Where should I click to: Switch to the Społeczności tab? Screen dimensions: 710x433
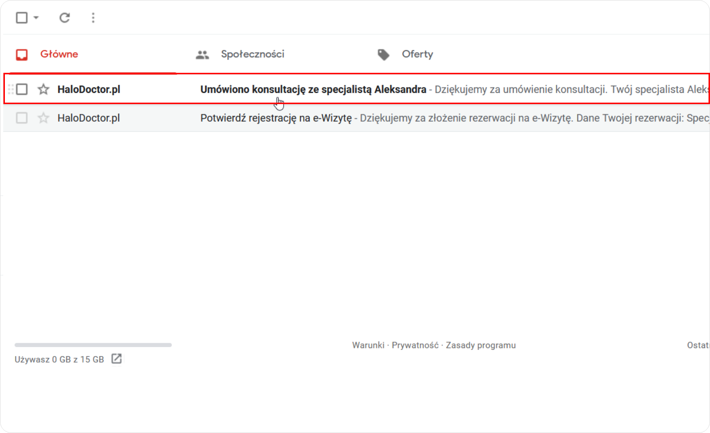252,54
